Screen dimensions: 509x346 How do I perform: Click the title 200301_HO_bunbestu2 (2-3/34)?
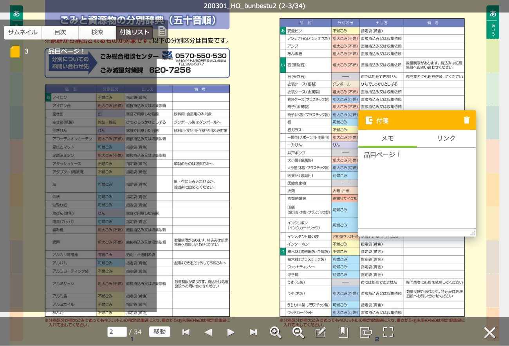(254, 6)
